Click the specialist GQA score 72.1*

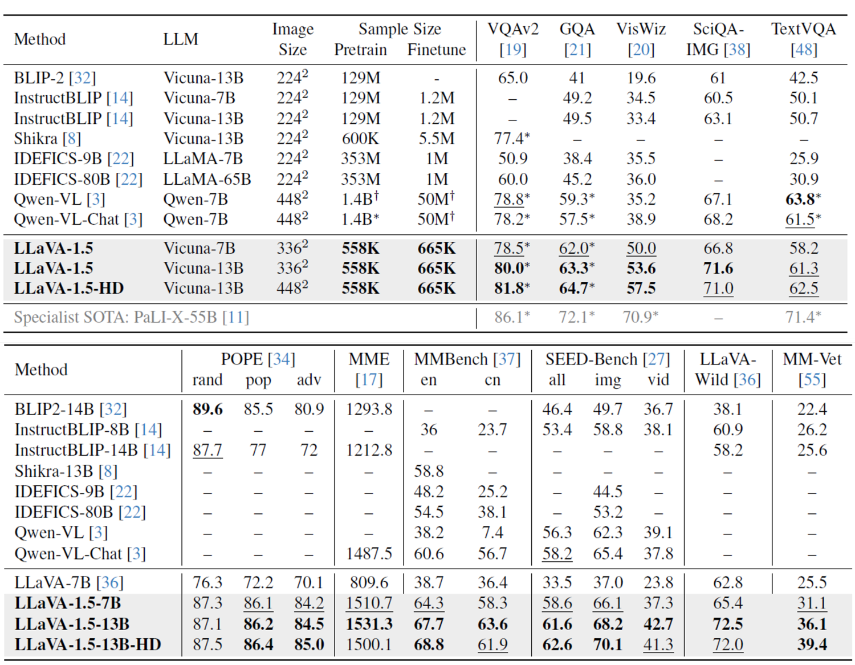coord(576,317)
